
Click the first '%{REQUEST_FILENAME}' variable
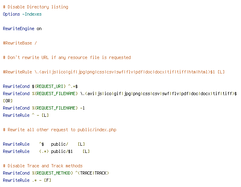click(x=55, y=93)
